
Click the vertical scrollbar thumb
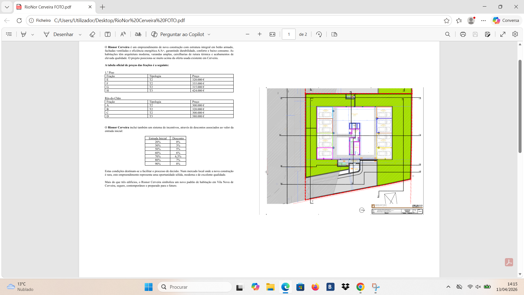click(x=520, y=107)
